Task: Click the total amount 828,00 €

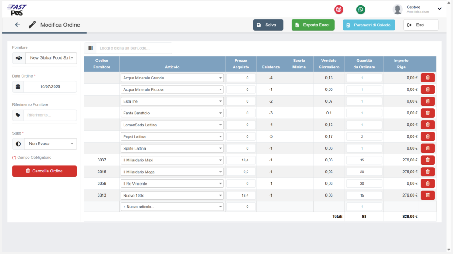Action: (410, 217)
